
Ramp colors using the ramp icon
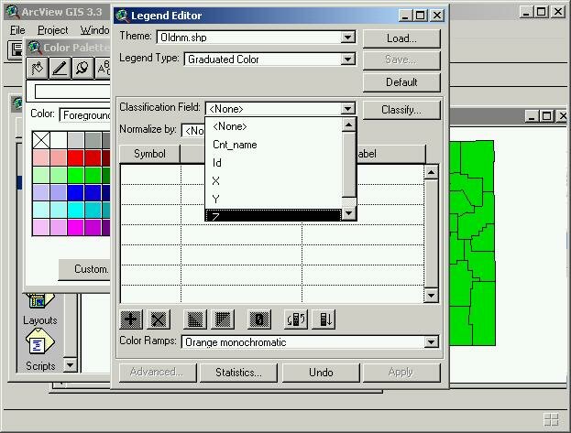(324, 319)
